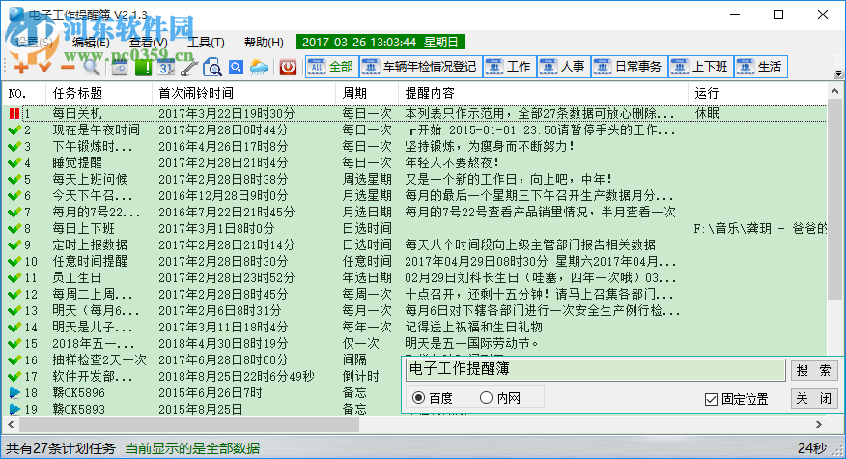846x459 pixels.
Task: Sort by the 周期 column header
Action: tap(367, 94)
